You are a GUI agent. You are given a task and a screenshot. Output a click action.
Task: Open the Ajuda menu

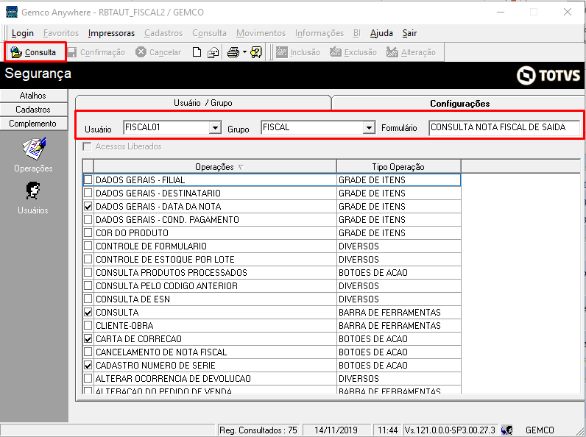click(381, 33)
